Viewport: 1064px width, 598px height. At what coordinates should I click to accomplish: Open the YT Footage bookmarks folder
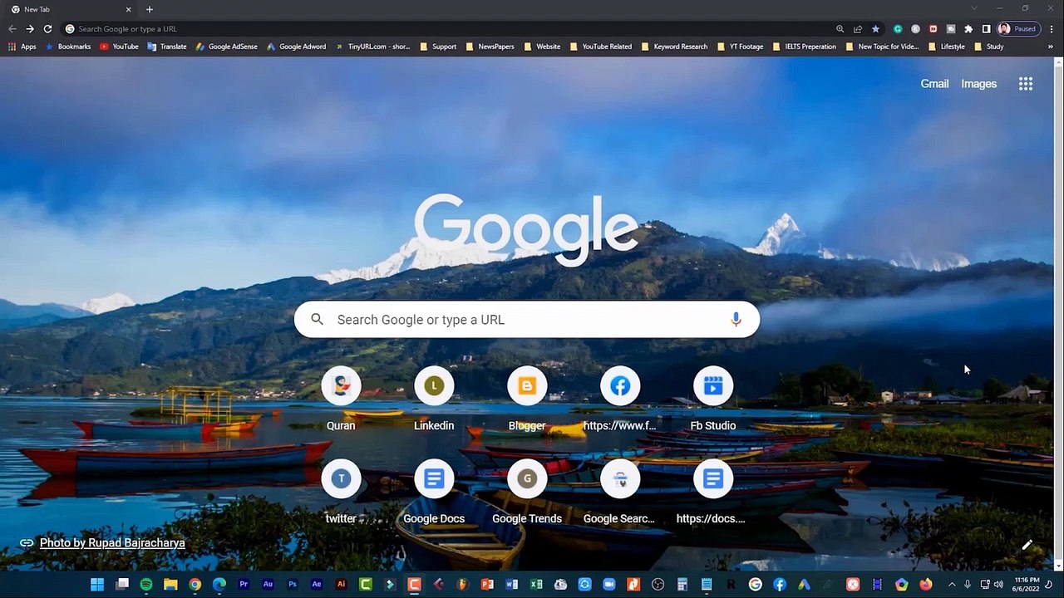tap(740, 47)
